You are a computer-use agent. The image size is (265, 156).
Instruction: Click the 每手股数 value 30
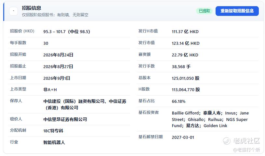tap(46, 43)
